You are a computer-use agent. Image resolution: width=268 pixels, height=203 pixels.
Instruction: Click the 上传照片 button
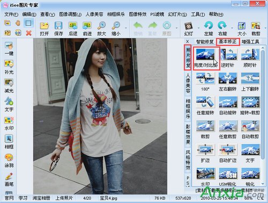tap(64, 198)
